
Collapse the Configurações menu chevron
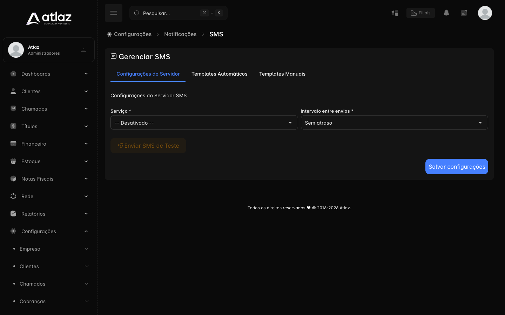click(x=86, y=231)
